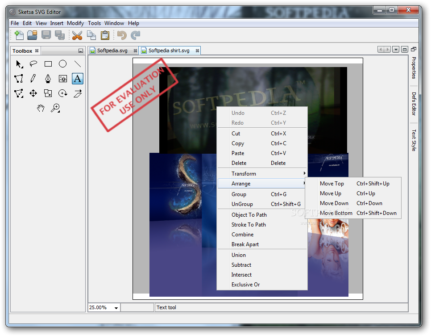The width and height of the screenshot is (431, 336).
Task: Maximize the editor document area
Action: (x=405, y=50)
